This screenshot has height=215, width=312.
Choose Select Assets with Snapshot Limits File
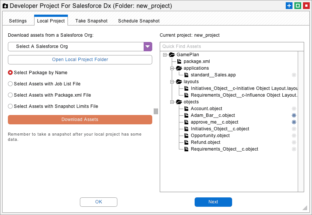10,106
